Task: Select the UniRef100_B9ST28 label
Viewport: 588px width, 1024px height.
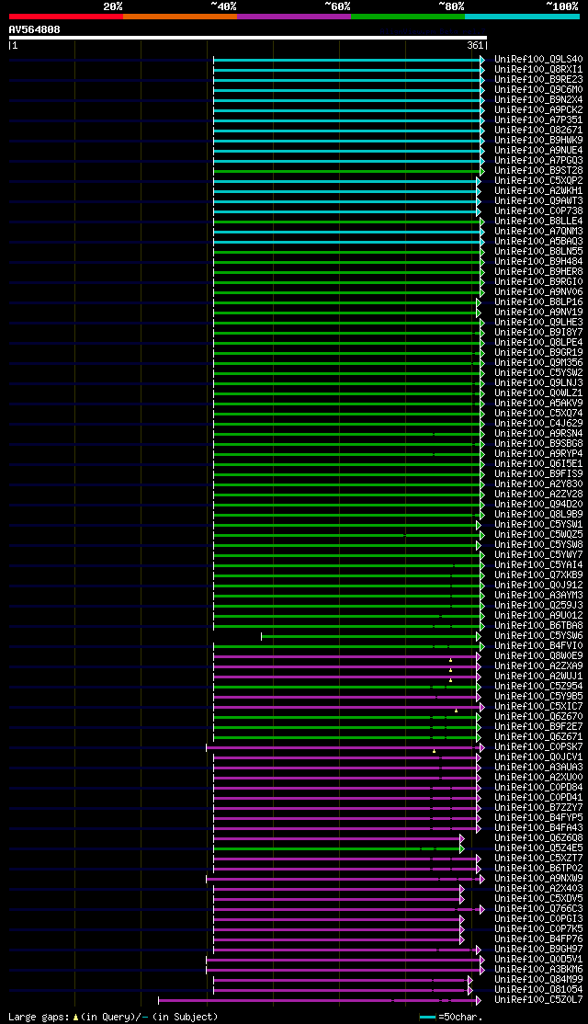Action: tap(538, 170)
